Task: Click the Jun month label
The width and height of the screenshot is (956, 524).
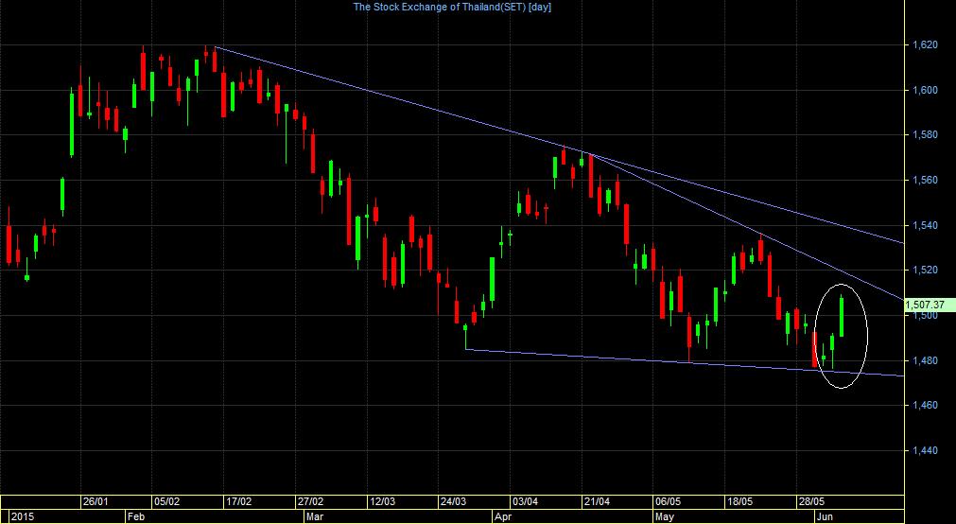Action: (x=825, y=516)
